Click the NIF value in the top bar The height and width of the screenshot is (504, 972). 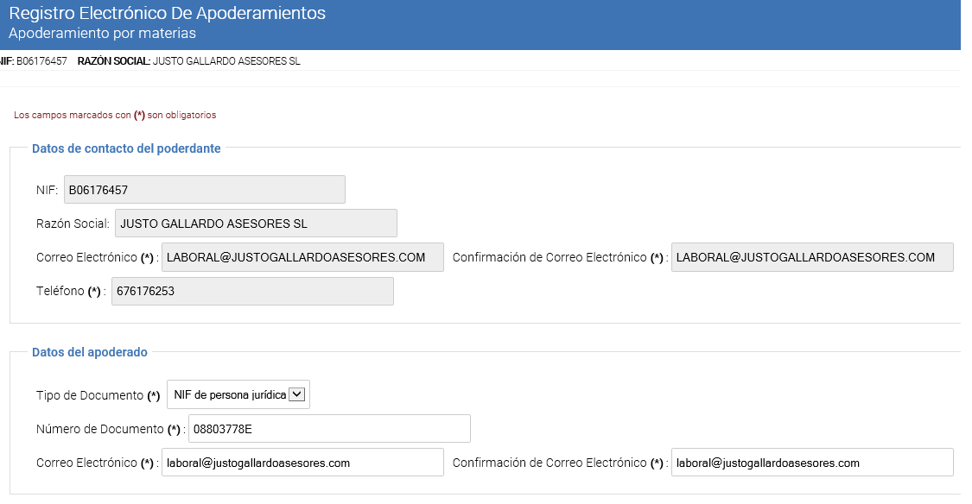pos(41,61)
